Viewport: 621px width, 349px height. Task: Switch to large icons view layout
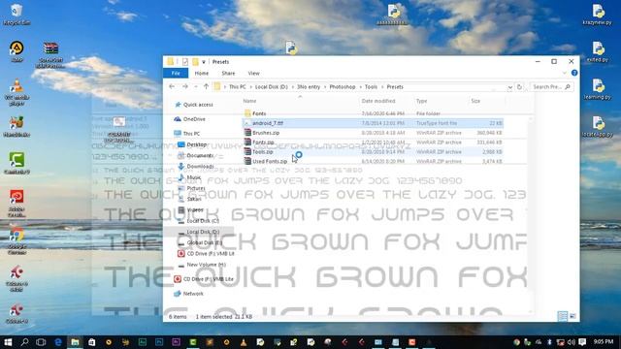pyautogui.click(x=572, y=316)
